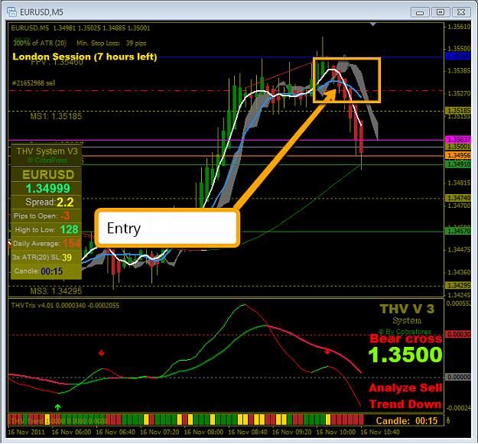Click 'Candle: 00:15' beside the trend bar
Screen dimensions: 478x444
point(406,421)
